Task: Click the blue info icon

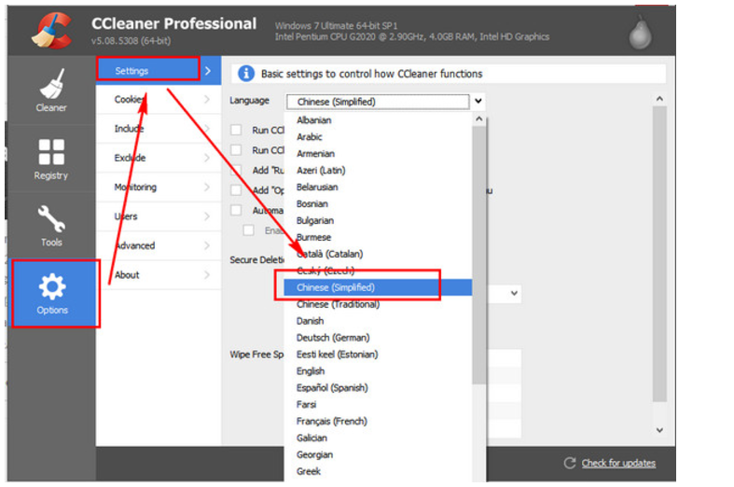Action: click(246, 74)
